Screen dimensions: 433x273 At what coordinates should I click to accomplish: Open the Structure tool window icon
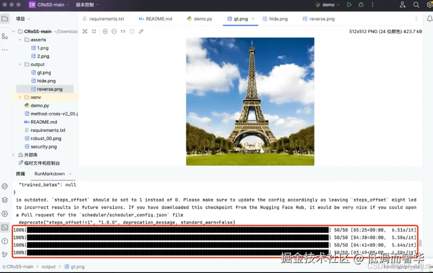click(x=5, y=36)
